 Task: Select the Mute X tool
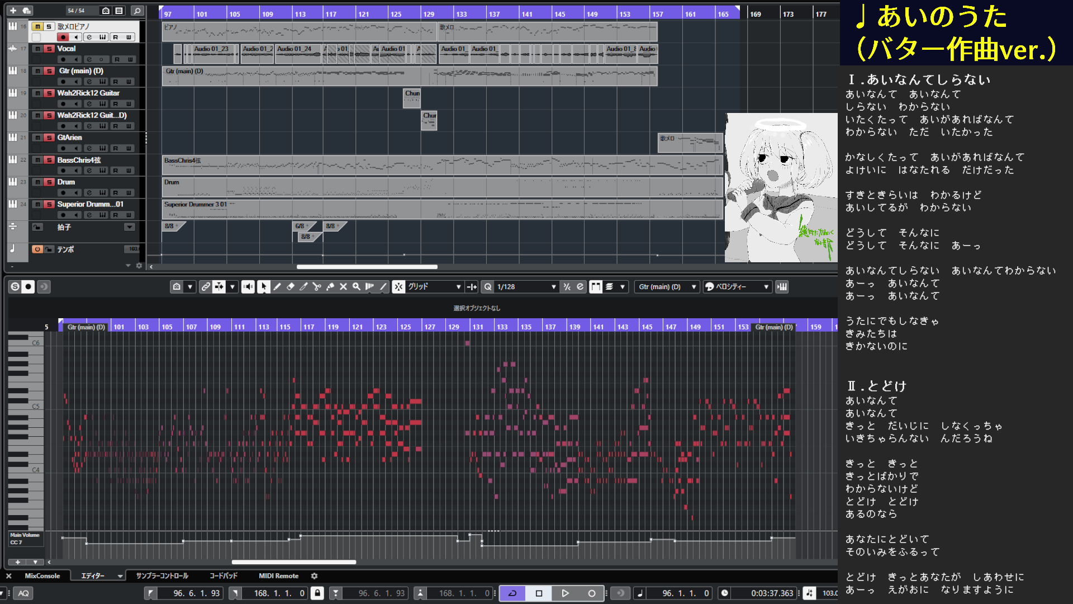click(344, 287)
